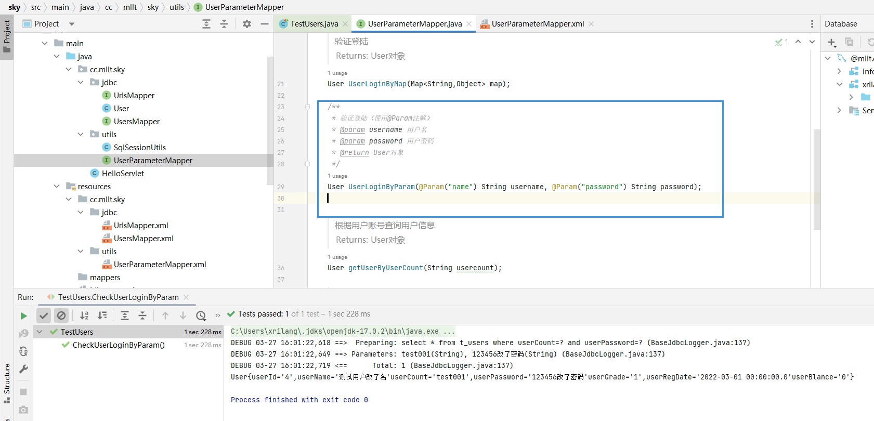Select UsersMapper.xml file in tree
This screenshot has height=421, width=874.
(x=144, y=238)
